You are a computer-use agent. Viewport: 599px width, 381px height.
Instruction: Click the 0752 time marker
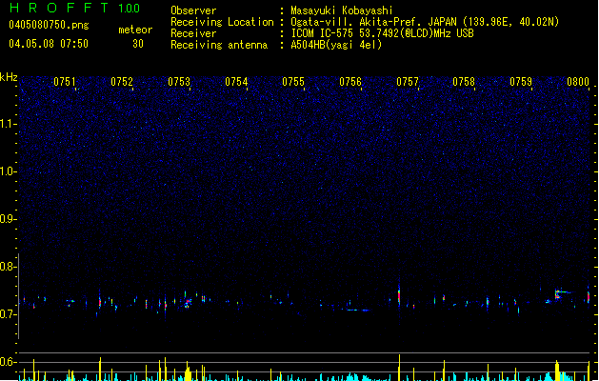point(122,82)
